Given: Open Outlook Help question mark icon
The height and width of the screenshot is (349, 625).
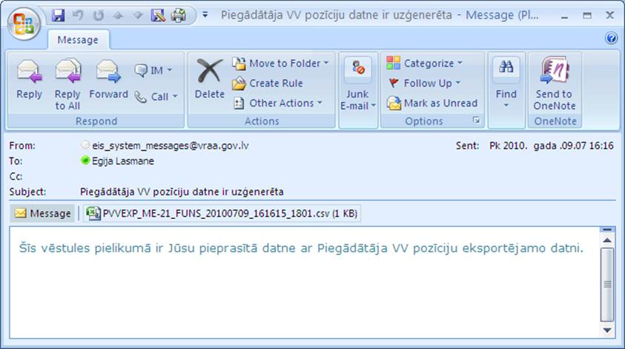Looking at the screenshot, I should [x=611, y=38].
